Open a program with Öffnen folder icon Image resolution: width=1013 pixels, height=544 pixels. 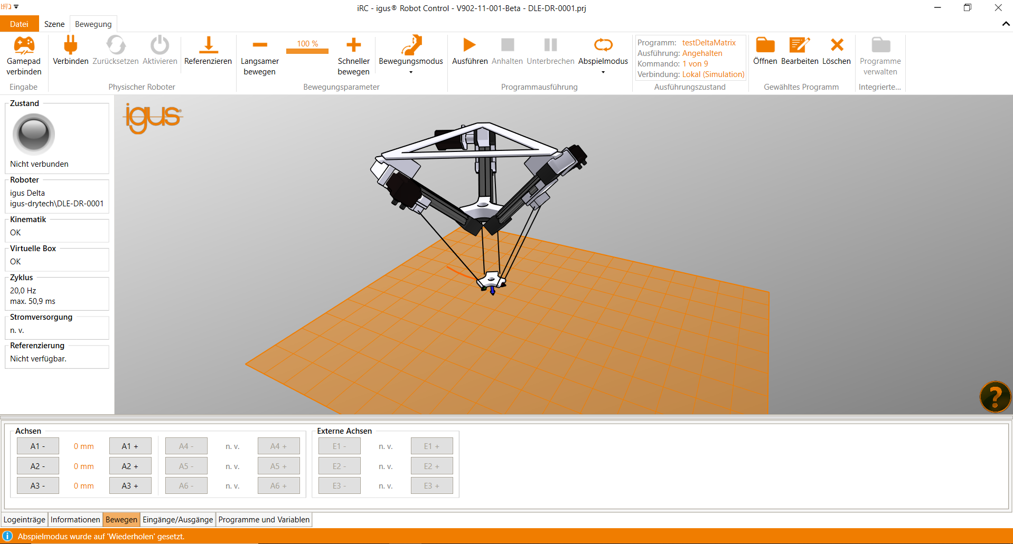[765, 46]
